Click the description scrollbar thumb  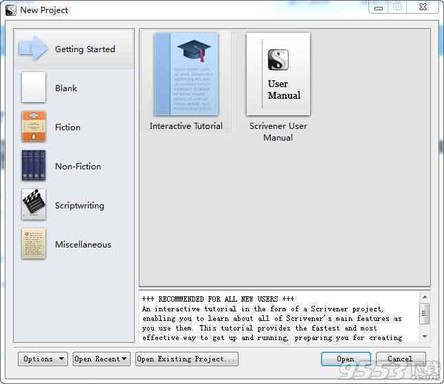click(x=425, y=313)
